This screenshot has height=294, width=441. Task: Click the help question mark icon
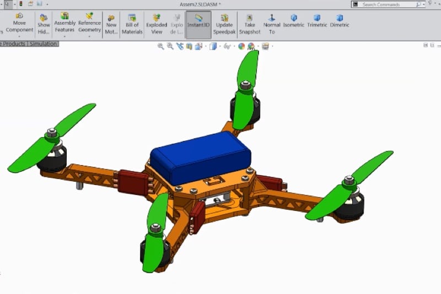point(430,3)
